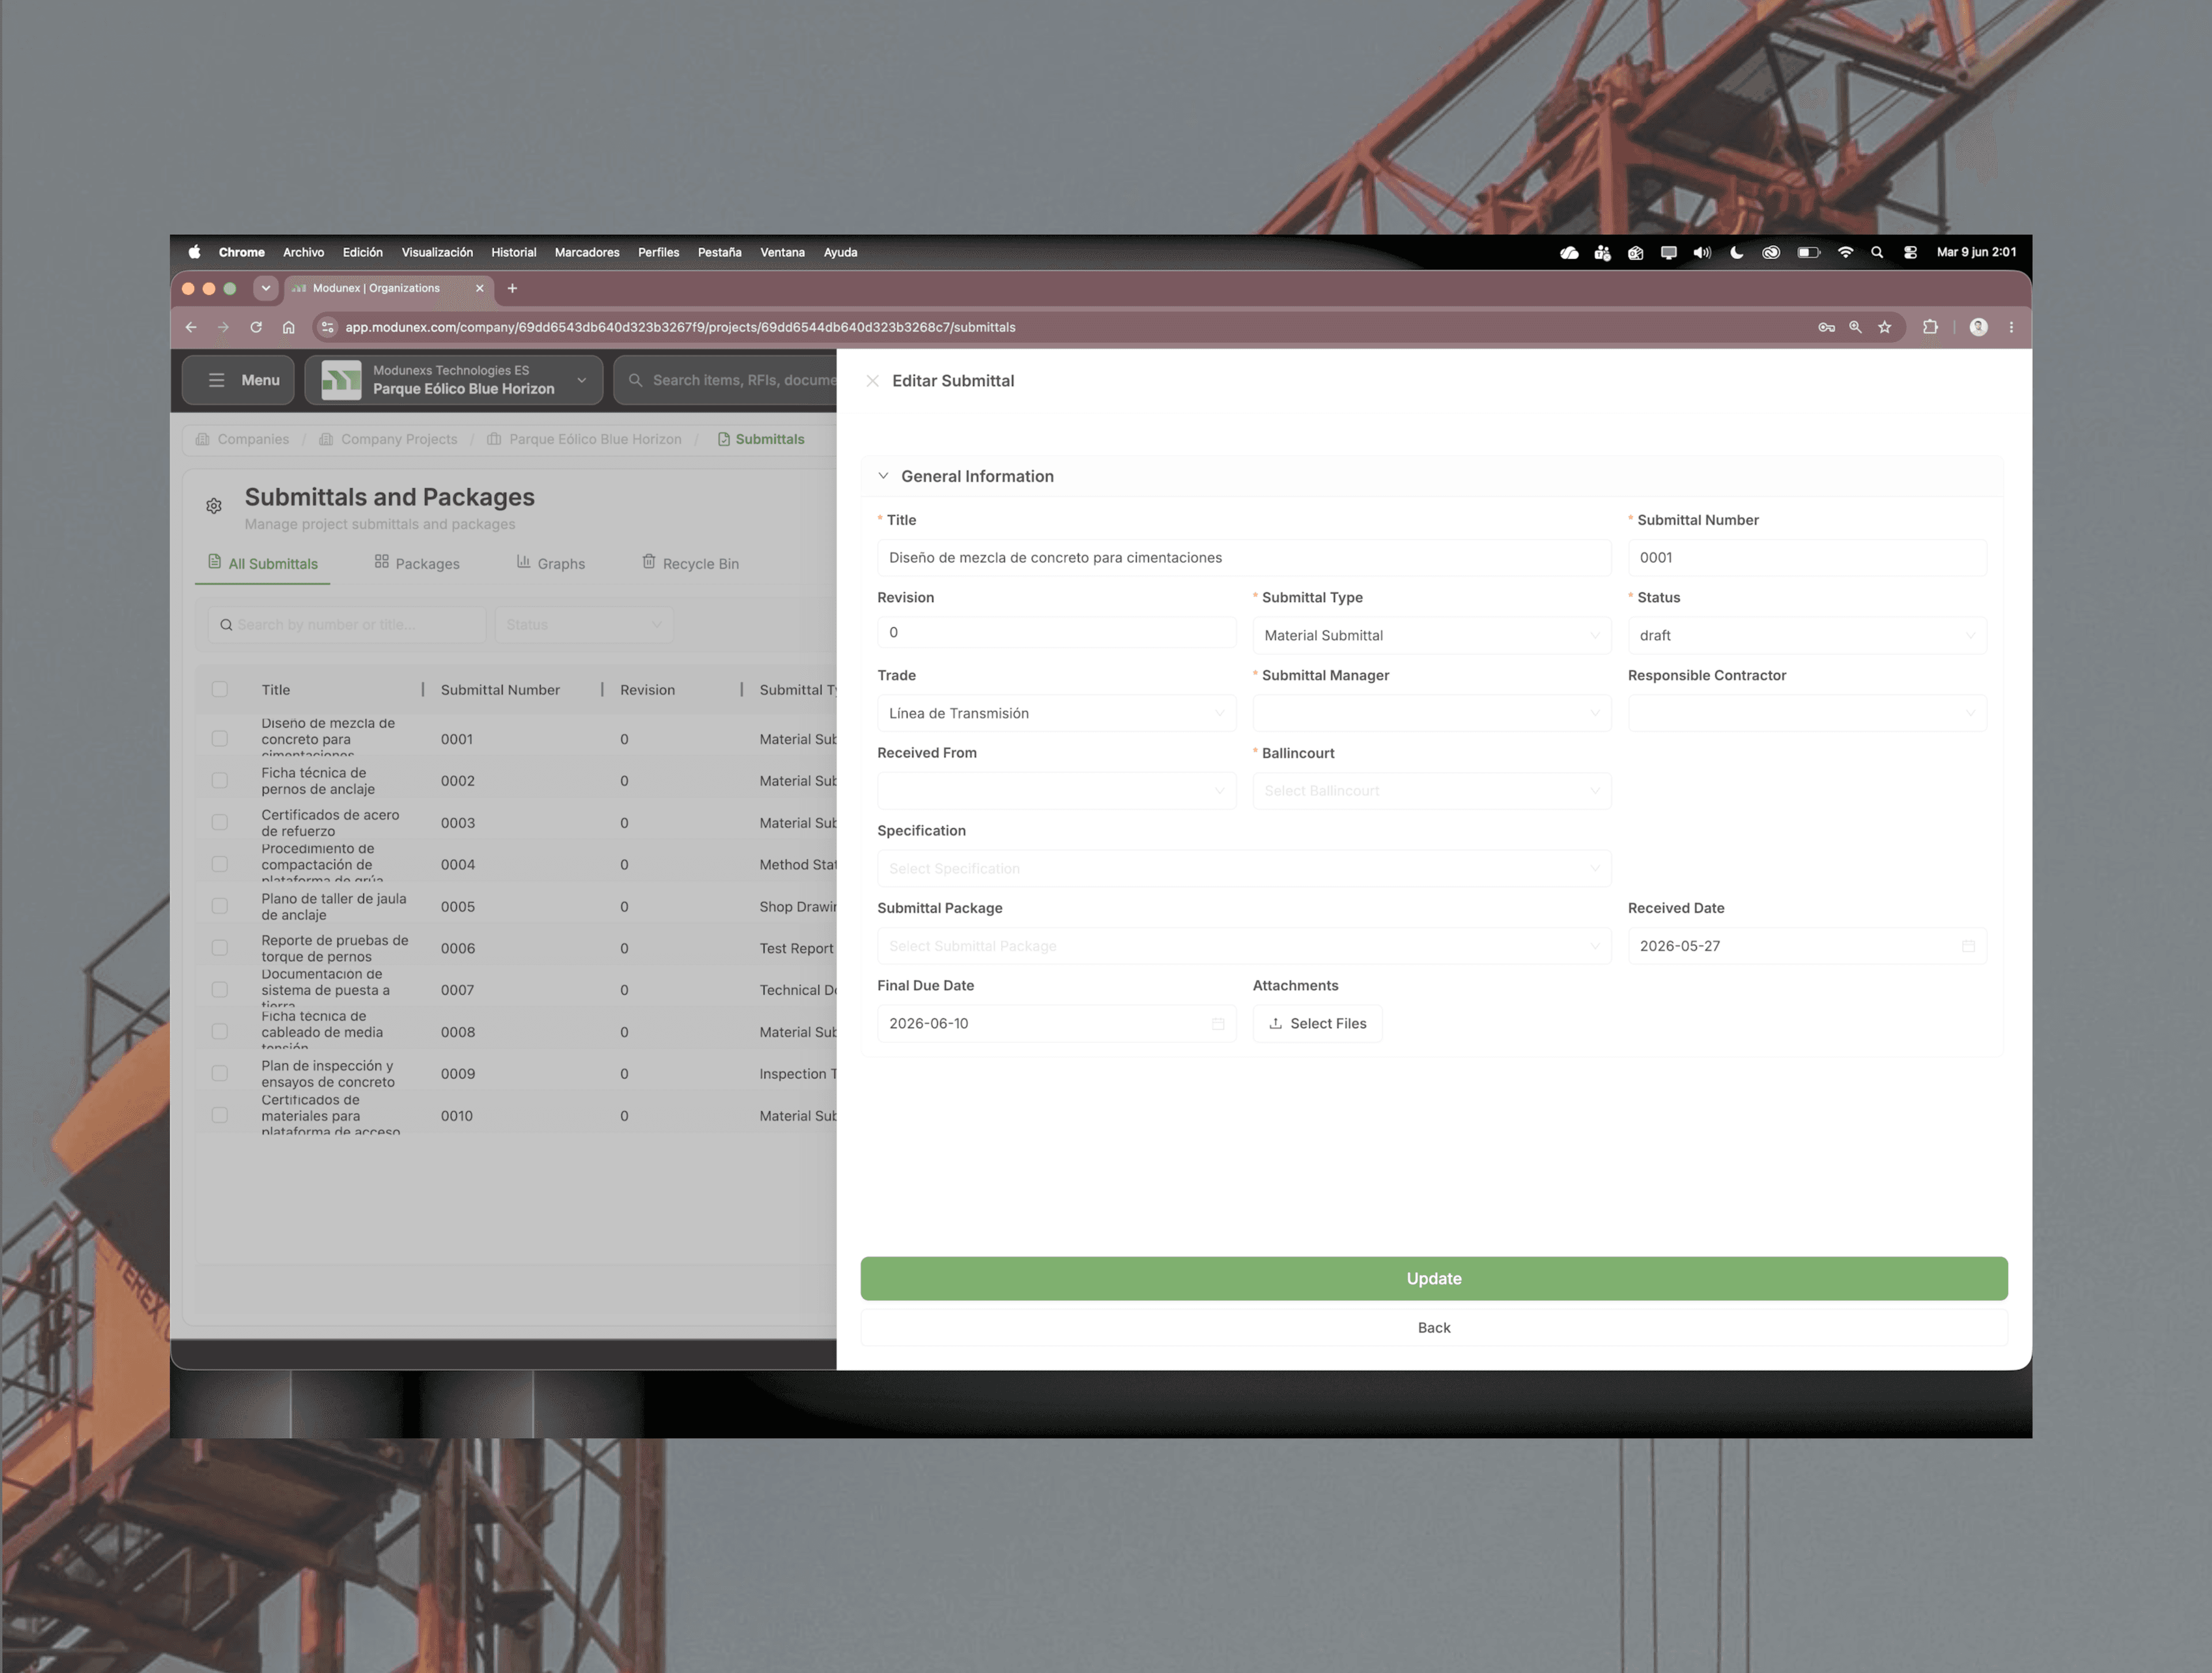The height and width of the screenshot is (1673, 2212).
Task: Open the Responsible Contractor dropdown
Action: click(1807, 713)
